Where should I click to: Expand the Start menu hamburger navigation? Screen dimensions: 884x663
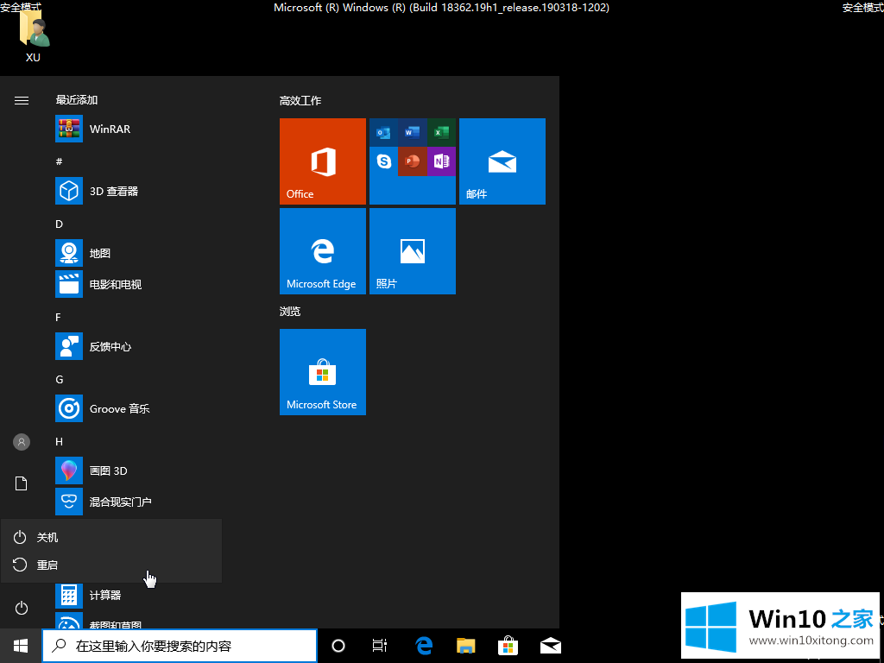click(x=22, y=100)
